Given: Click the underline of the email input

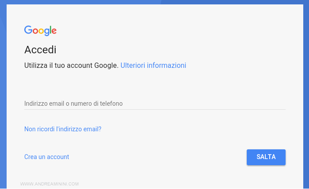Looking at the screenshot, I should point(154,109).
